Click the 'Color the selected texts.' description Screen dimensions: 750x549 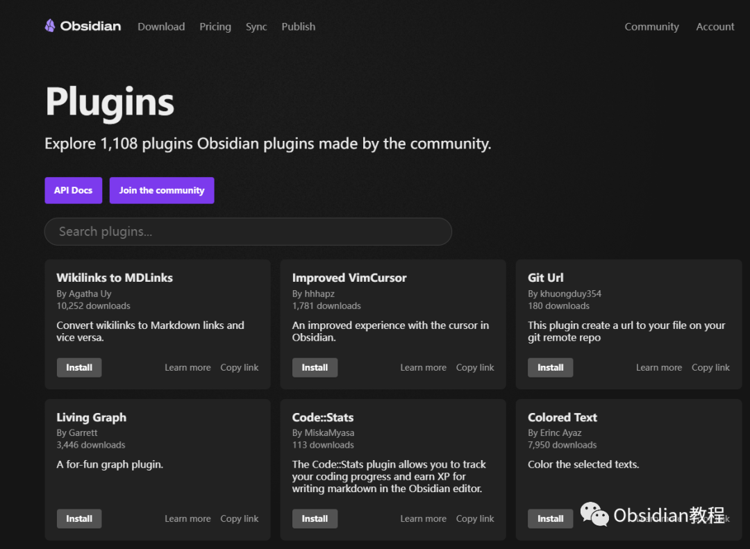click(583, 465)
